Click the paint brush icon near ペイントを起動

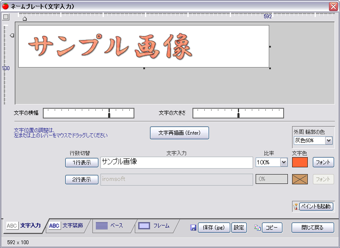click(x=296, y=206)
